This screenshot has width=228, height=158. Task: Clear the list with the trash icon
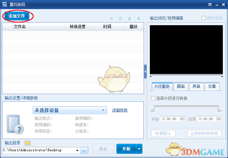click(x=120, y=18)
